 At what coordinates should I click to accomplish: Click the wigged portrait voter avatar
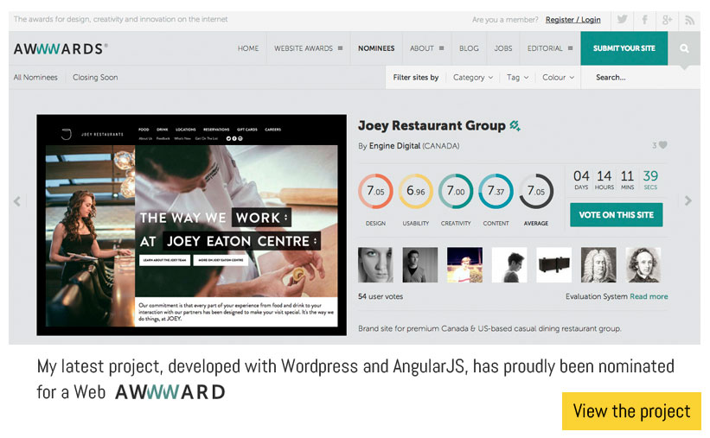click(x=598, y=264)
